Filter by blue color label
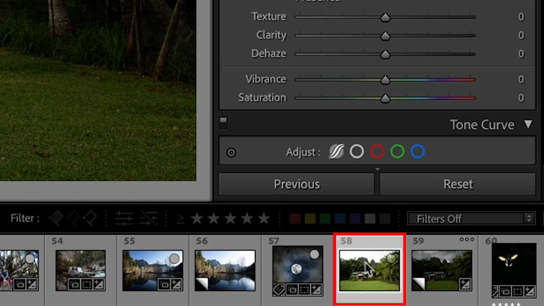 click(340, 218)
